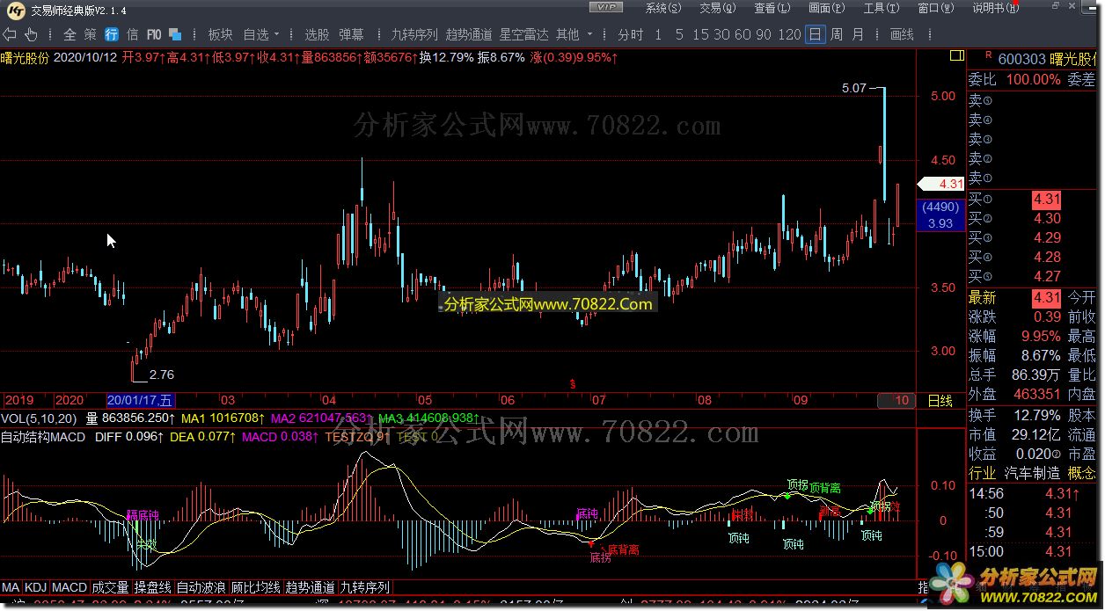
Task: Click the 2019 year marker on timeline
Action: [18, 400]
